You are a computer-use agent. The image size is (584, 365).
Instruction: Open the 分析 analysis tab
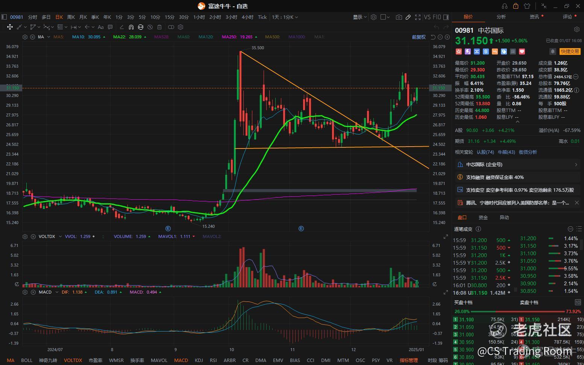pos(501,17)
